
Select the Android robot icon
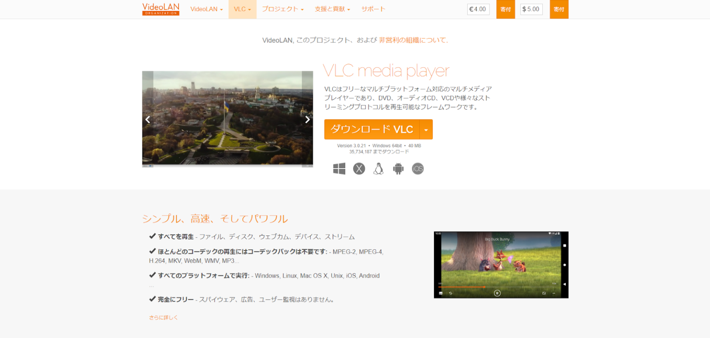point(398,169)
